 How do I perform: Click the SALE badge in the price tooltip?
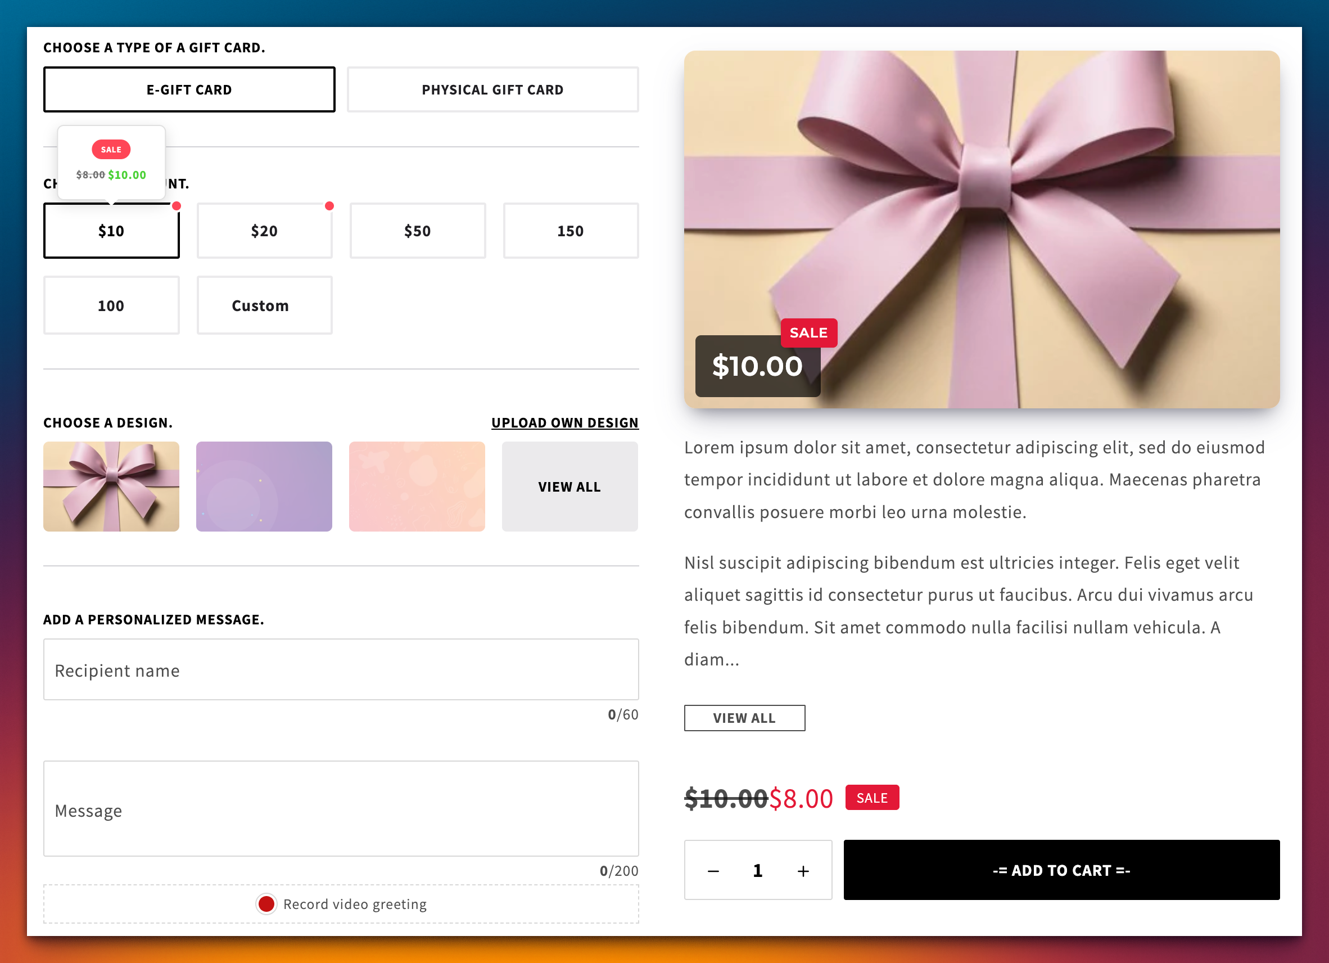coord(111,149)
